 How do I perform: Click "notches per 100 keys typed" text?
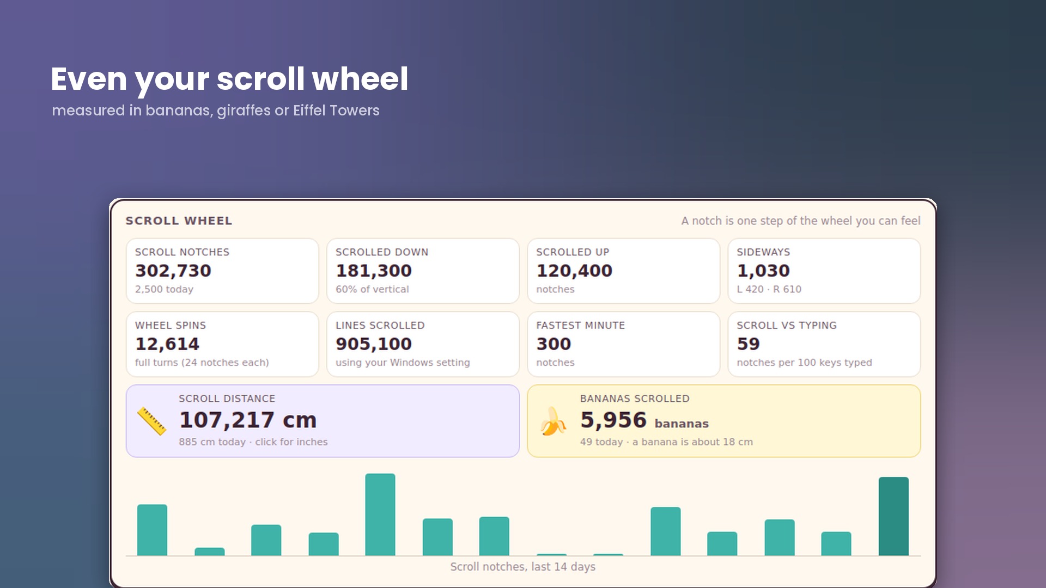pyautogui.click(x=804, y=363)
